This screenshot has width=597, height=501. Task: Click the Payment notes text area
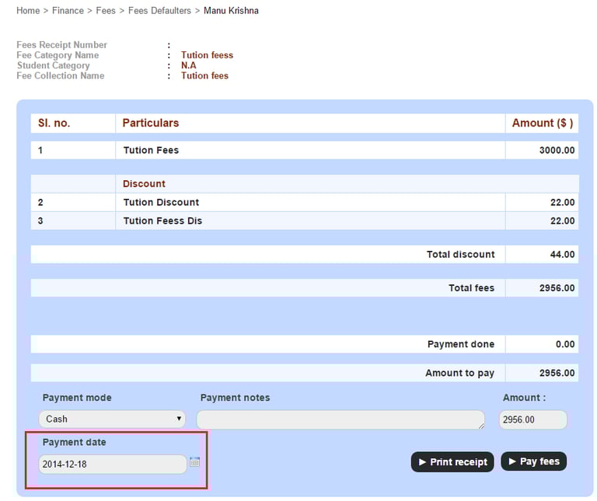(340, 419)
